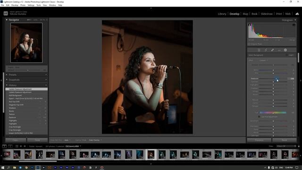
Task: Expand the Presets panel
Action: pos(7,75)
